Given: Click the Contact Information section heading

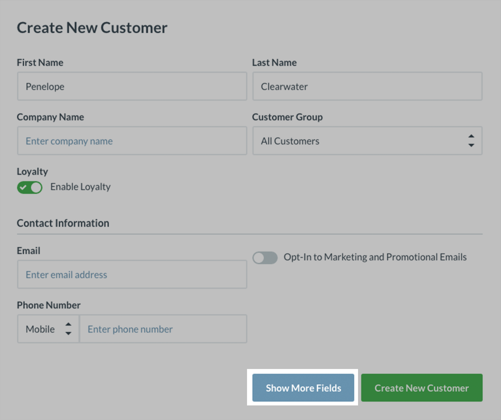Looking at the screenshot, I should [x=63, y=223].
